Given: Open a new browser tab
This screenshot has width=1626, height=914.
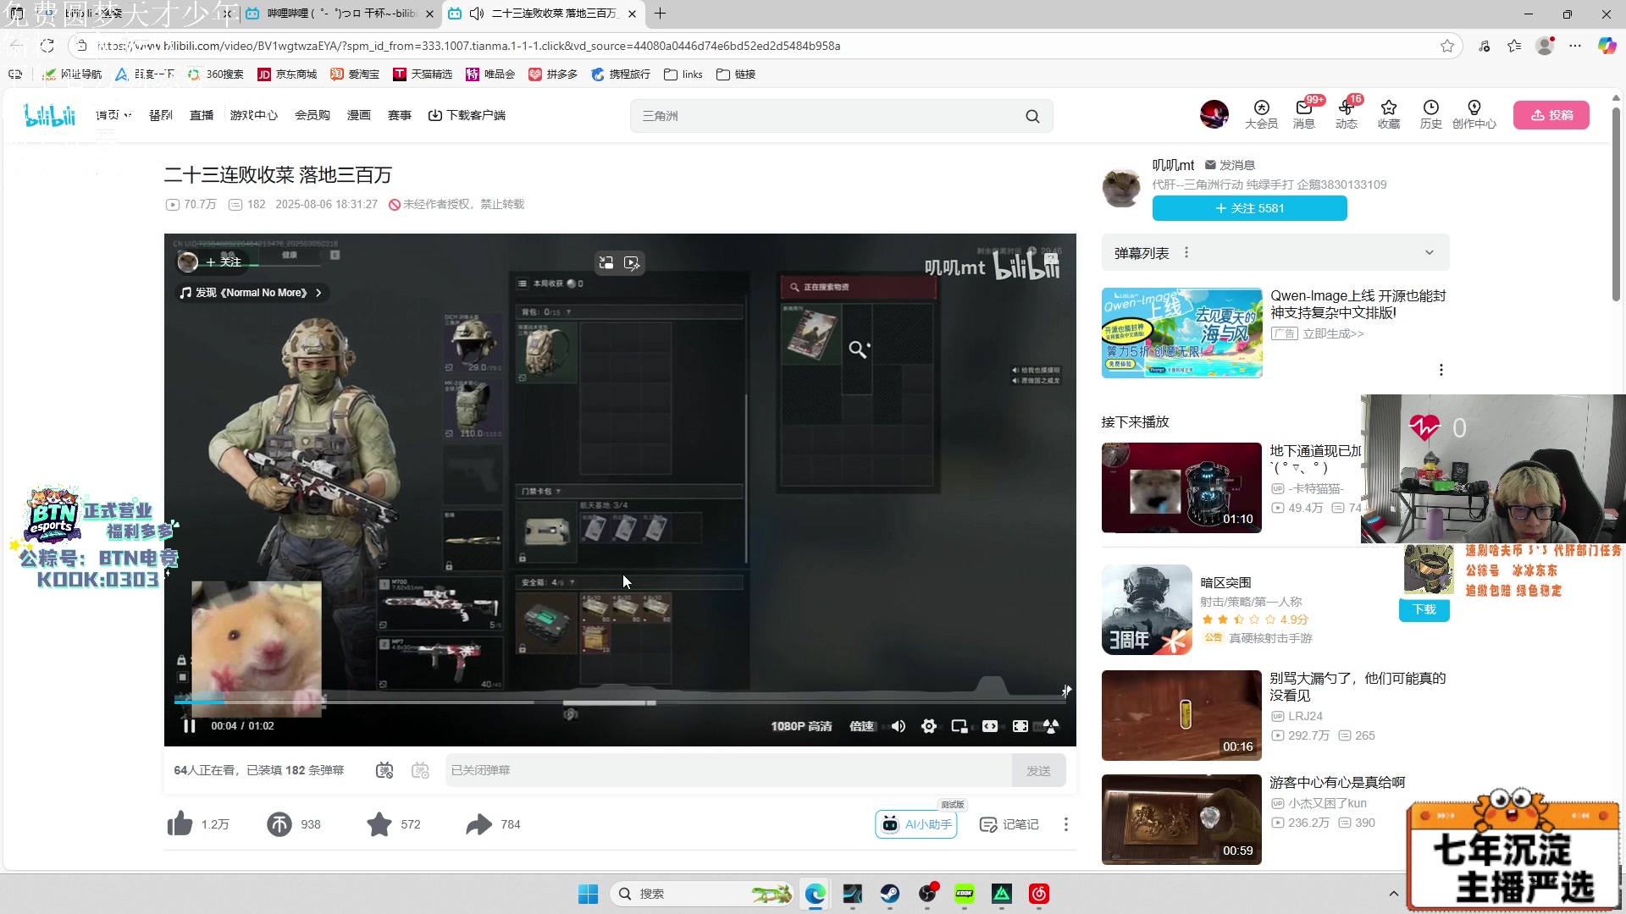Looking at the screenshot, I should point(661,14).
